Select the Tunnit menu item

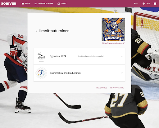point(62,4)
